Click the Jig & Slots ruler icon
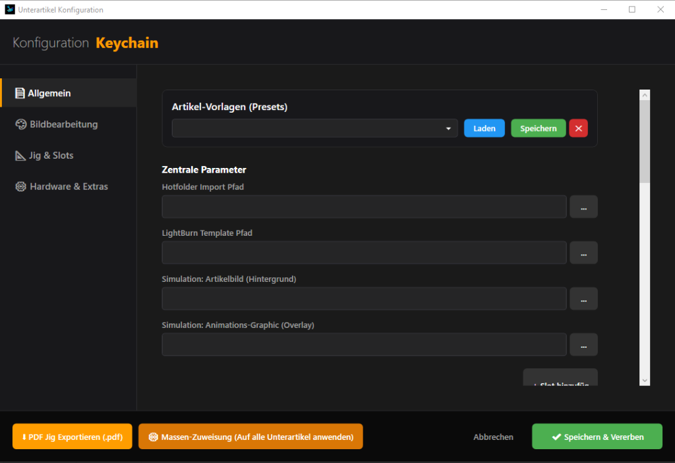The image size is (675, 463). coord(20,155)
